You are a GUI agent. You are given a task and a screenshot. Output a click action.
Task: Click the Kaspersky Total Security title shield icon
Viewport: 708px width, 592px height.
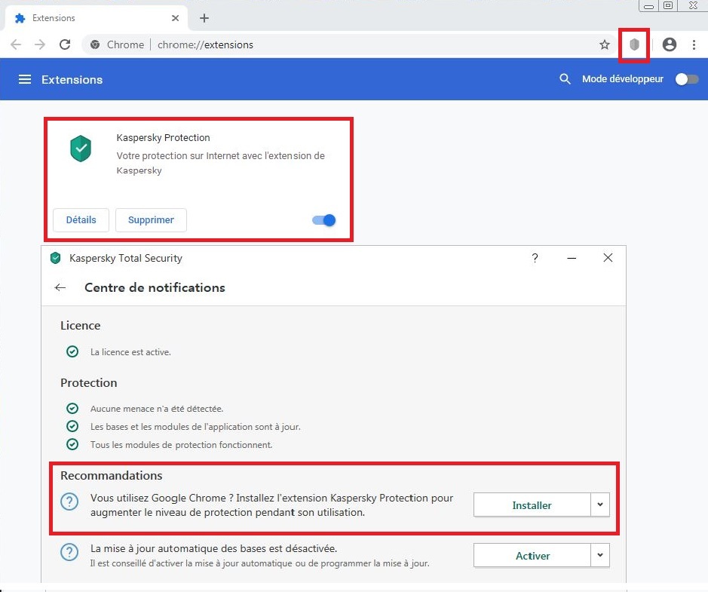(56, 258)
